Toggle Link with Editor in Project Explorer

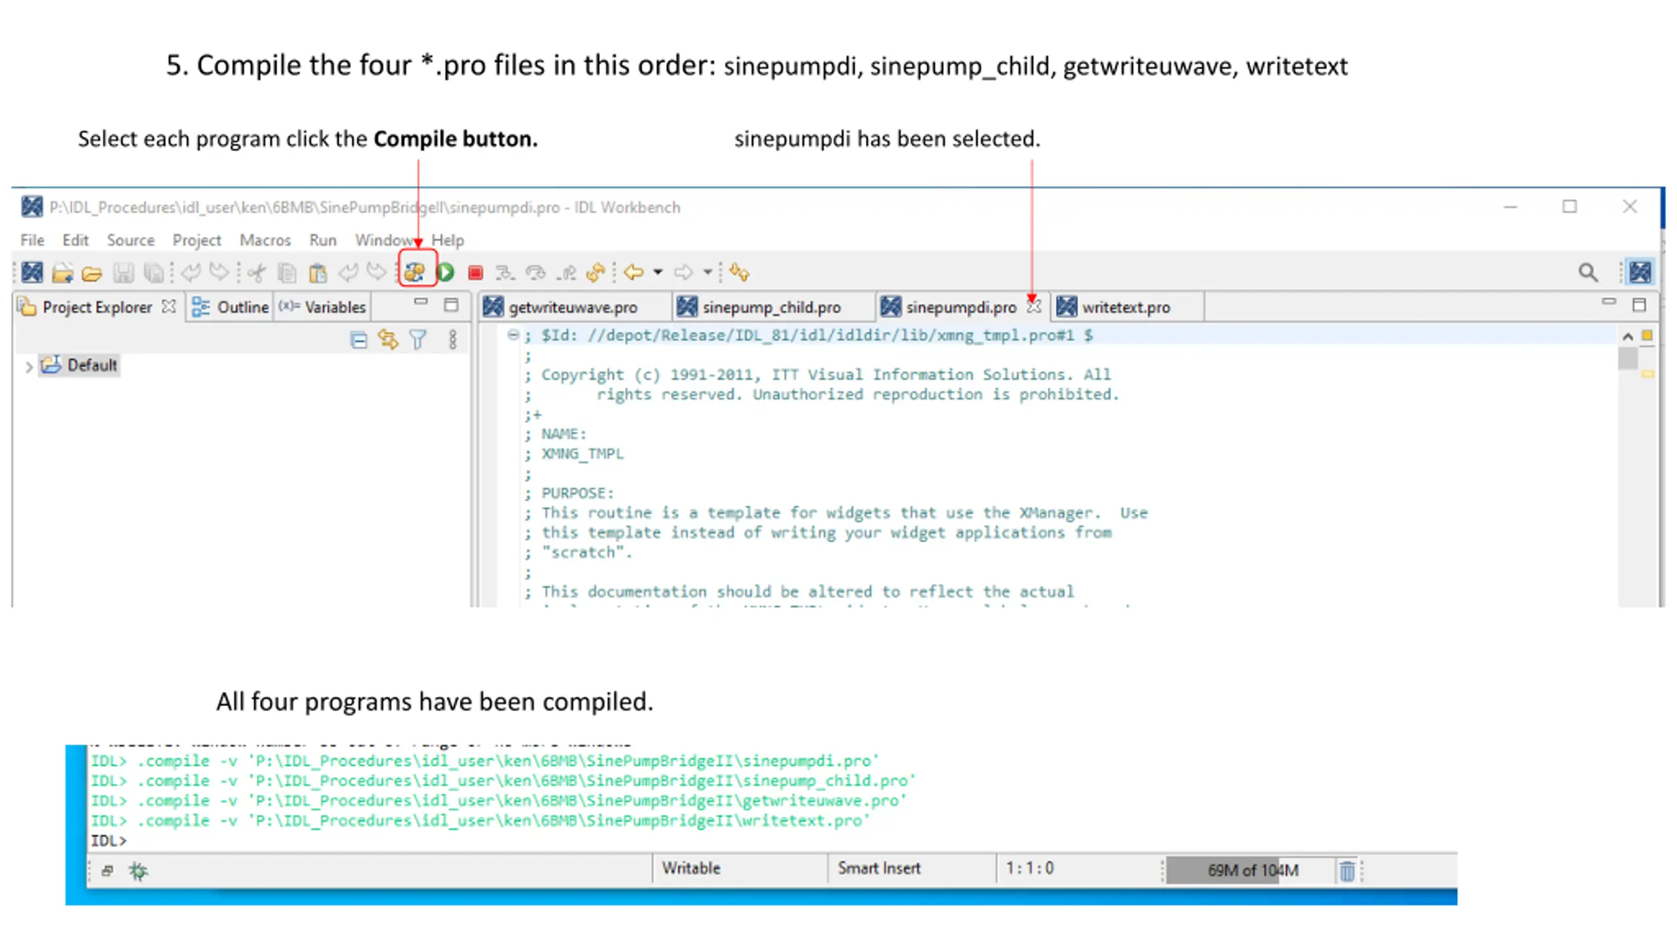click(x=388, y=339)
